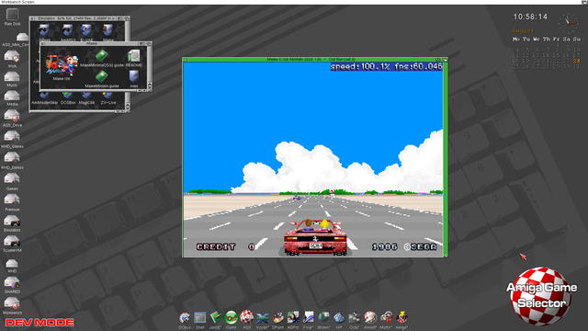Viewport: 588px width, 331px height.
Task: Click the analog clock face
Action: [568, 23]
